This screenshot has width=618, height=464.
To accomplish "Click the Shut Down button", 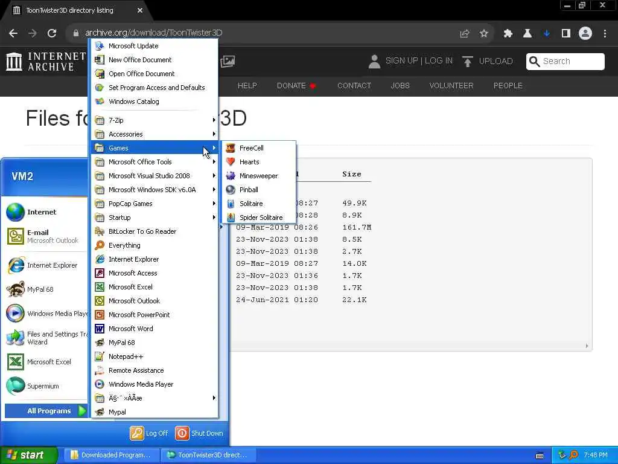I will [199, 433].
